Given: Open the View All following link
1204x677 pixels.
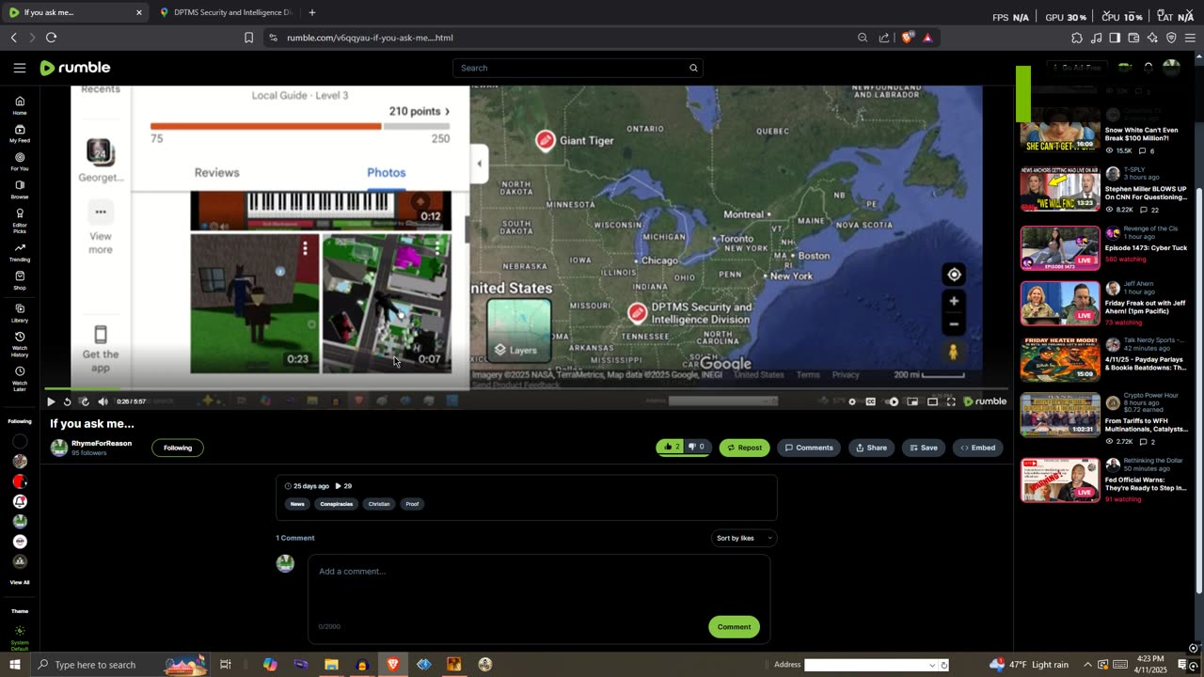Looking at the screenshot, I should coord(20,583).
